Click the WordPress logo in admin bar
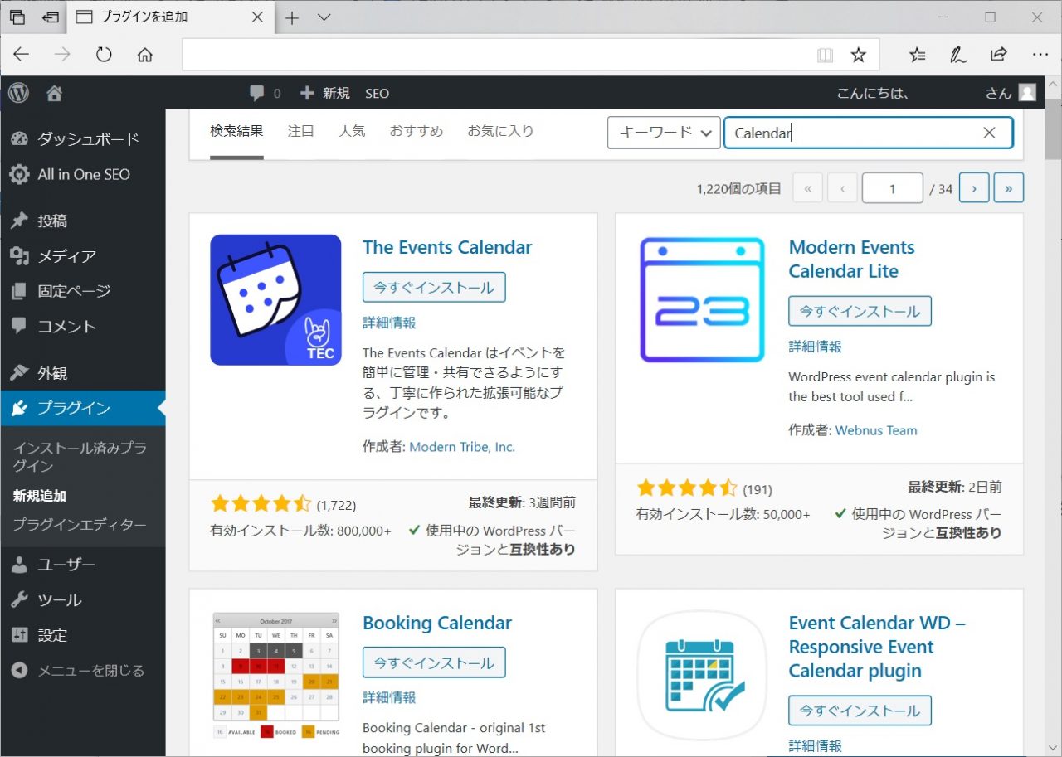1062x757 pixels. click(x=18, y=93)
